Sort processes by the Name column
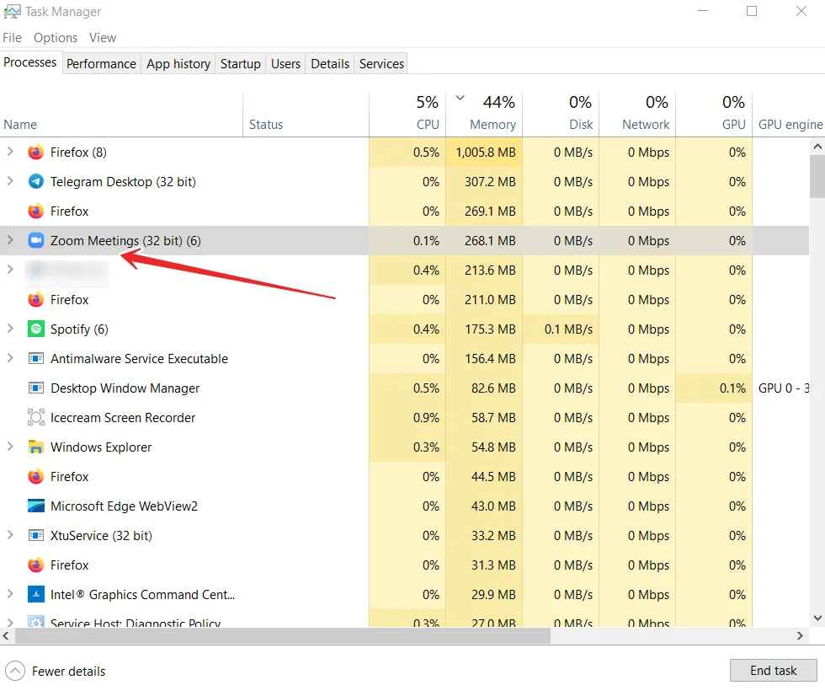Image resolution: width=825 pixels, height=696 pixels. click(x=121, y=115)
